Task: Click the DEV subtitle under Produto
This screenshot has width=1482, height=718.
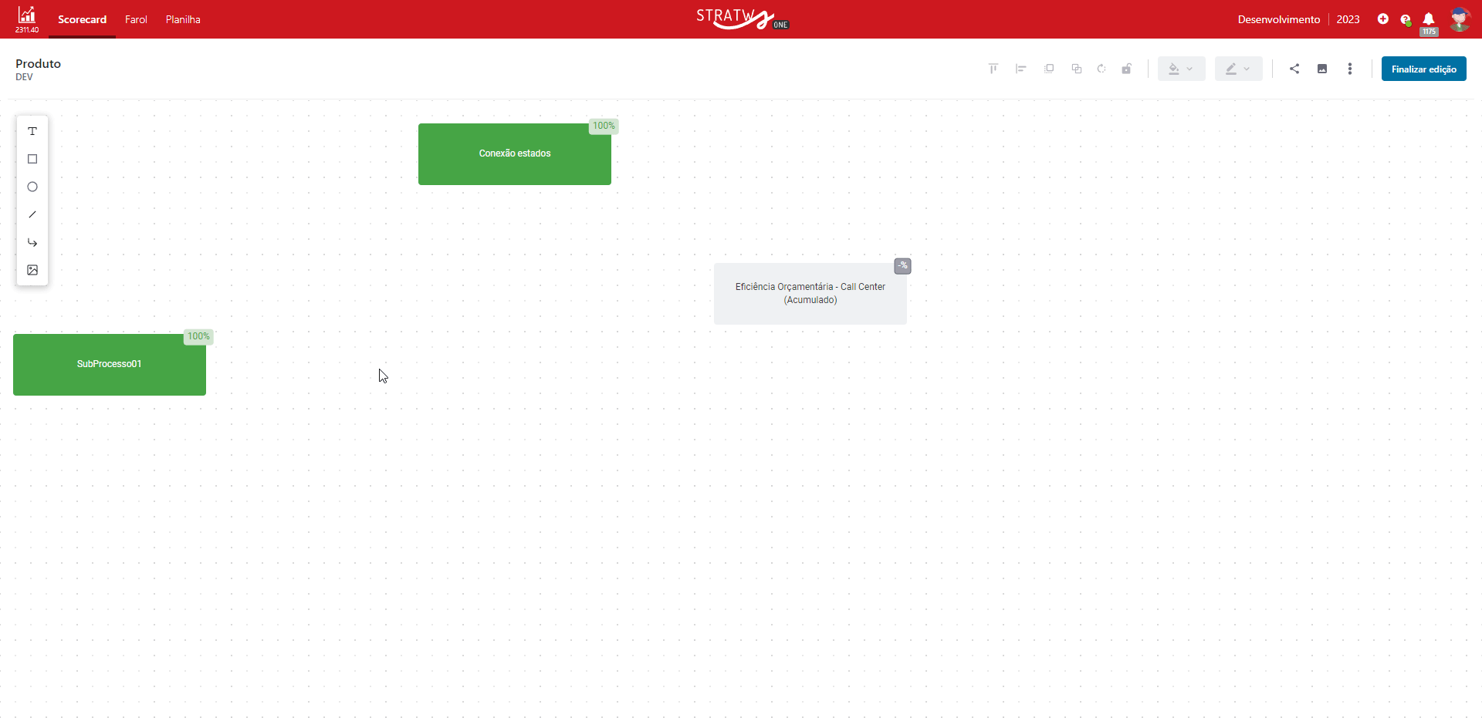Action: [25, 77]
